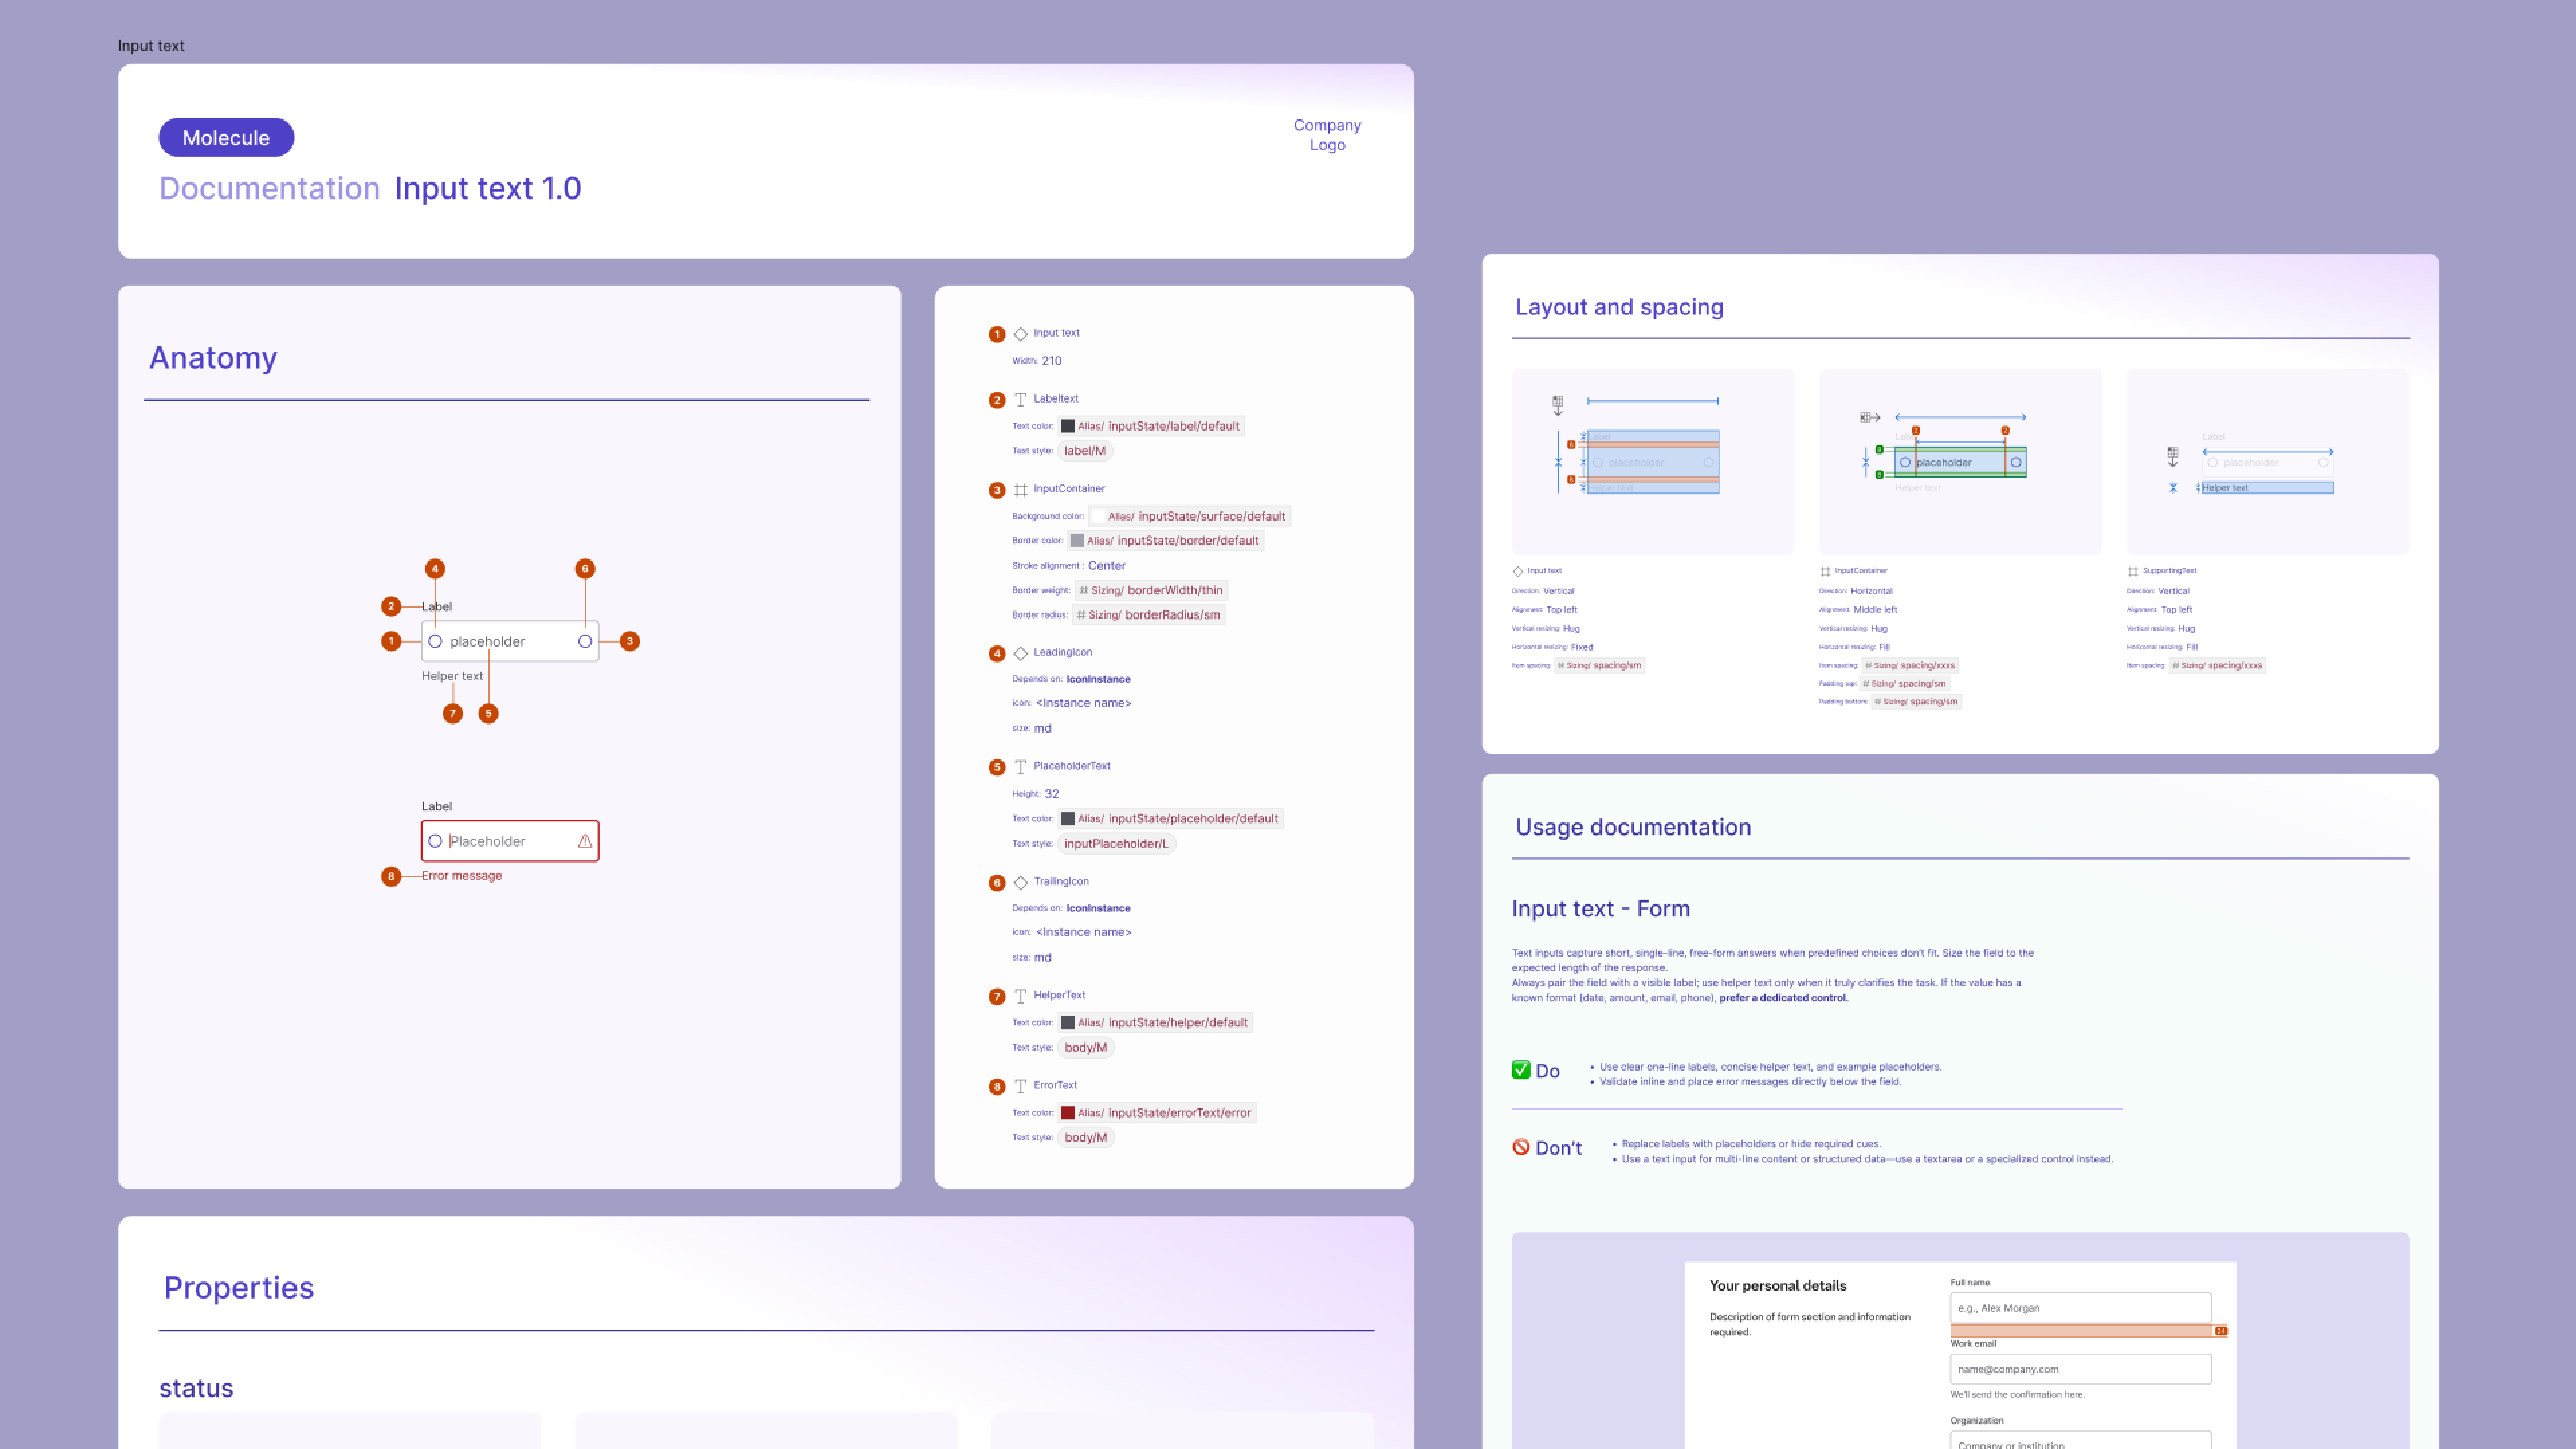Viewport: 2576px width, 1449px height.
Task: Click orange anatomy marker number 8
Action: (x=391, y=876)
